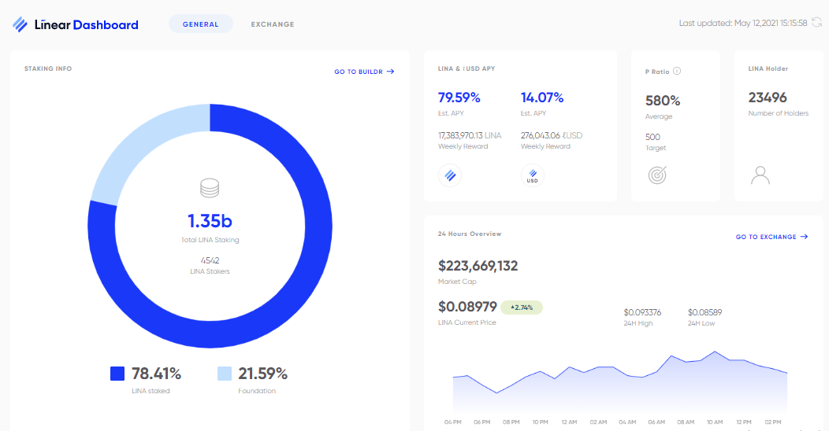Click the light blue Foundation legend swatch
The image size is (829, 431).
pos(225,374)
